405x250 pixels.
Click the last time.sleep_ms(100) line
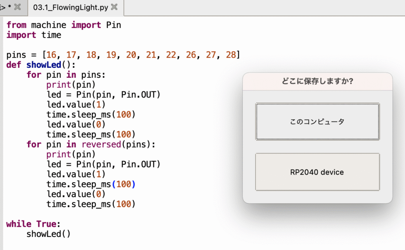pos(91,204)
